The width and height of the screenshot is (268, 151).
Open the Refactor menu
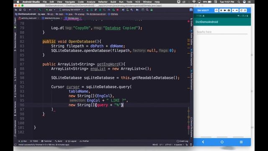click(103, 2)
